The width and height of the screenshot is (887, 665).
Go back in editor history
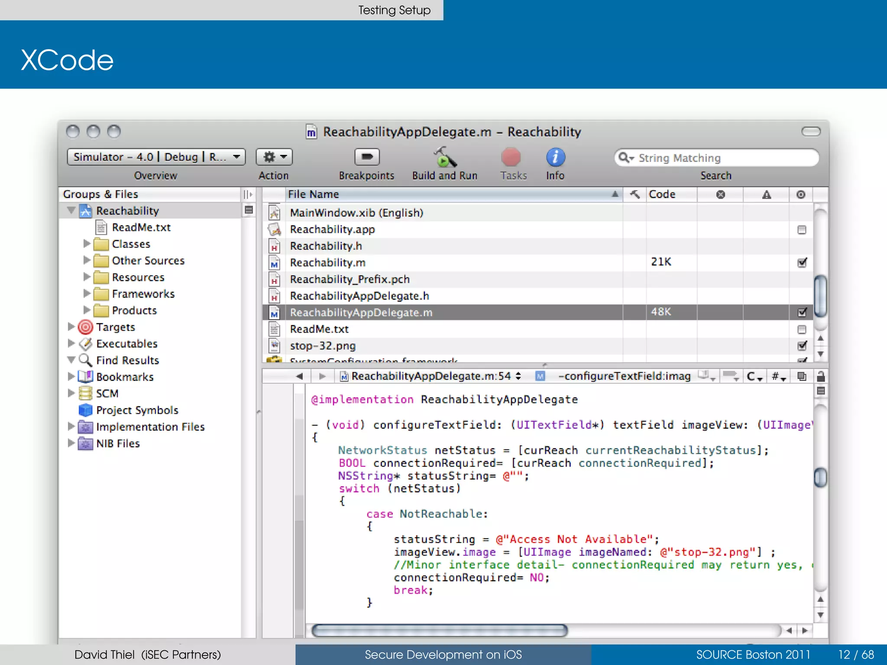(299, 376)
